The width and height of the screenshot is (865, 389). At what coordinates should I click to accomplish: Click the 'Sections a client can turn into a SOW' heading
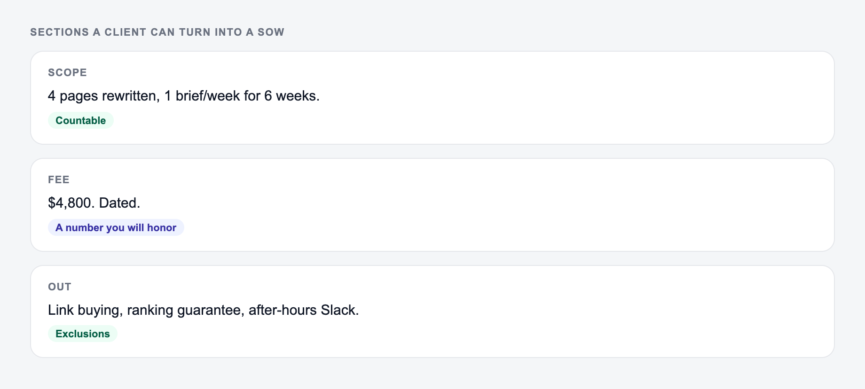157,32
